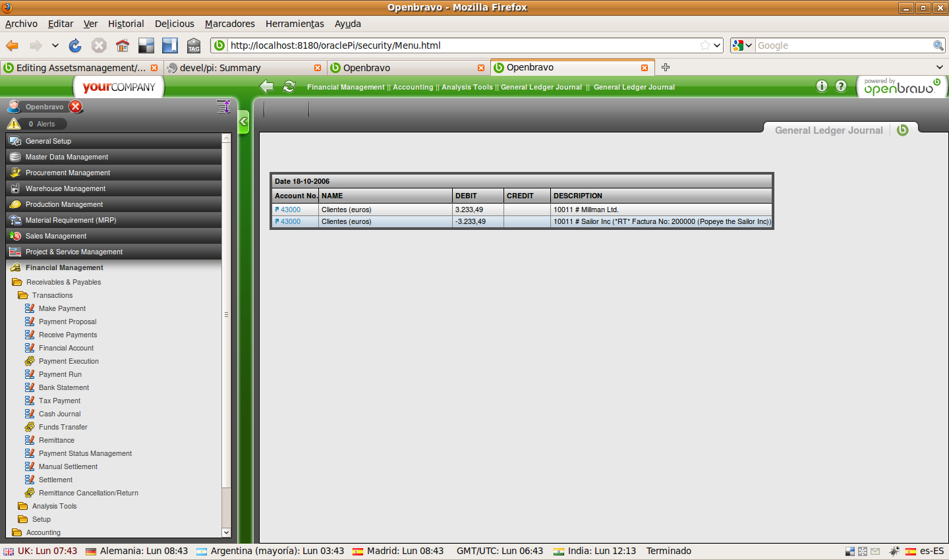Close the devel/pi: Summary tab

point(318,68)
